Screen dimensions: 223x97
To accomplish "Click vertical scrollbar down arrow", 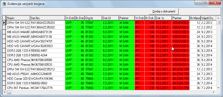I will (x=218, y=88).
